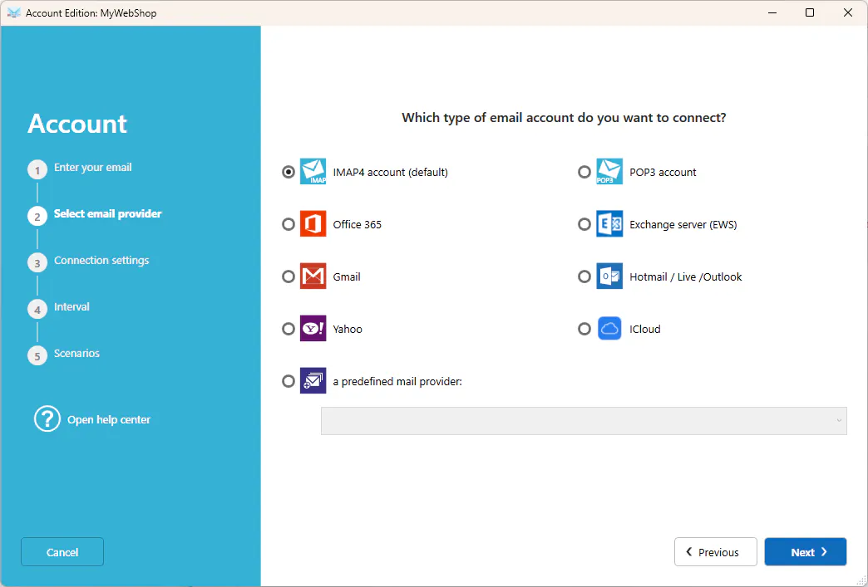
Task: Select the Yahoo radio button
Action: [x=288, y=329]
